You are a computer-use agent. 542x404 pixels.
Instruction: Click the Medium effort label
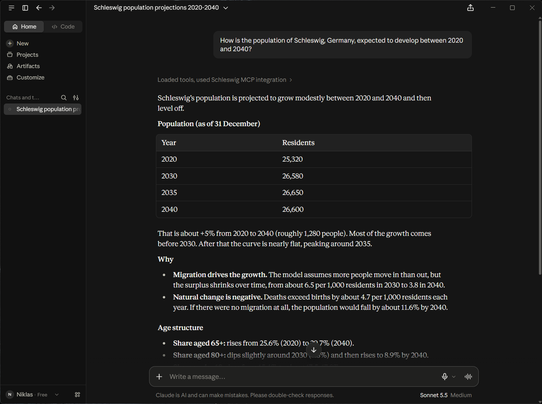coord(461,395)
